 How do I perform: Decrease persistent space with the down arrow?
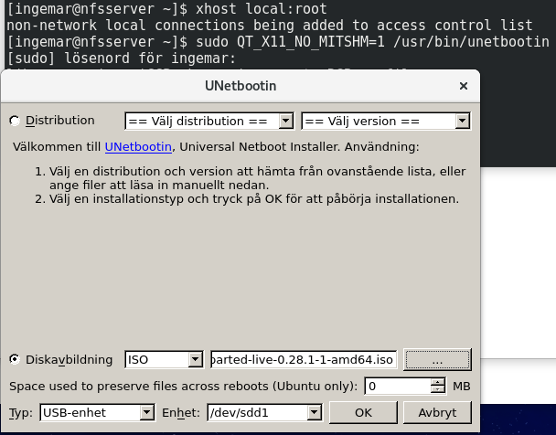[438, 391]
